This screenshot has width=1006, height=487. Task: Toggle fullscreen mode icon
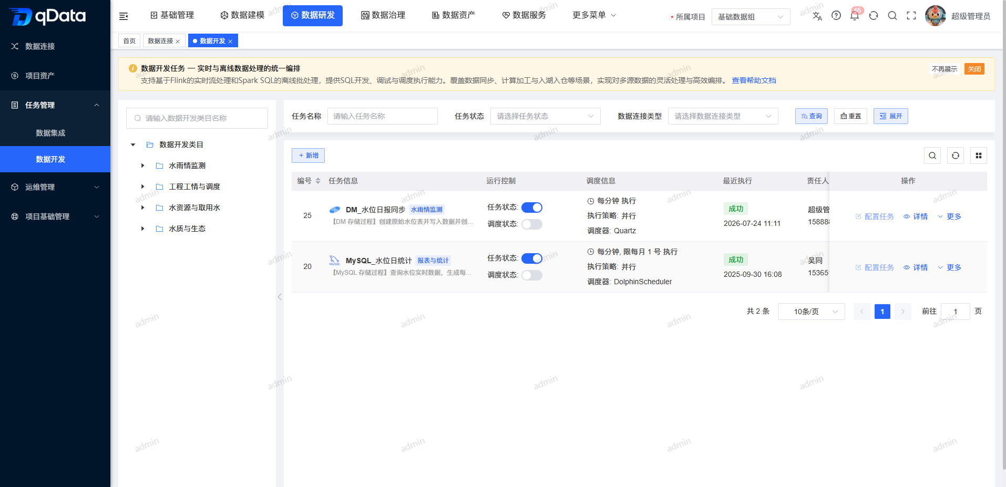pos(911,16)
